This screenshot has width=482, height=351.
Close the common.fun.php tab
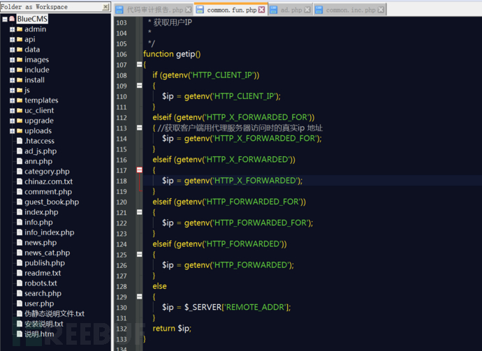pos(261,10)
